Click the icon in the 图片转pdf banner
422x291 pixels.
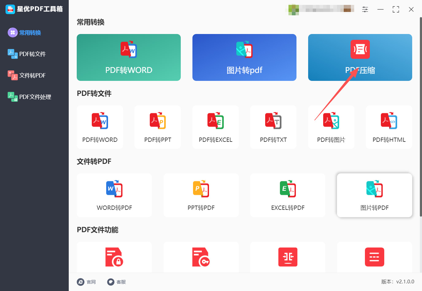[244, 49]
